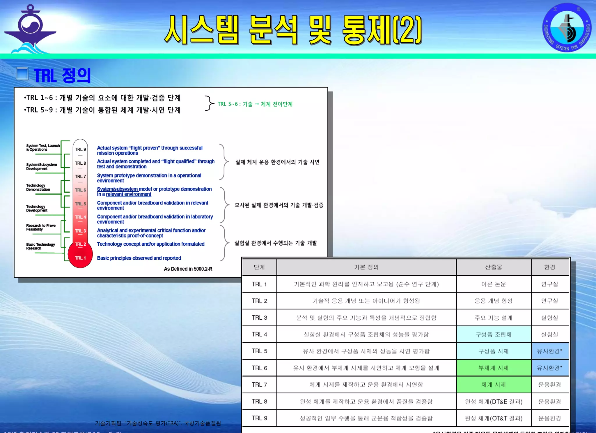
Task: Click the TRL 7 definition 체계 시제를 제작하고 cell
Action: pyautogui.click(x=366, y=385)
